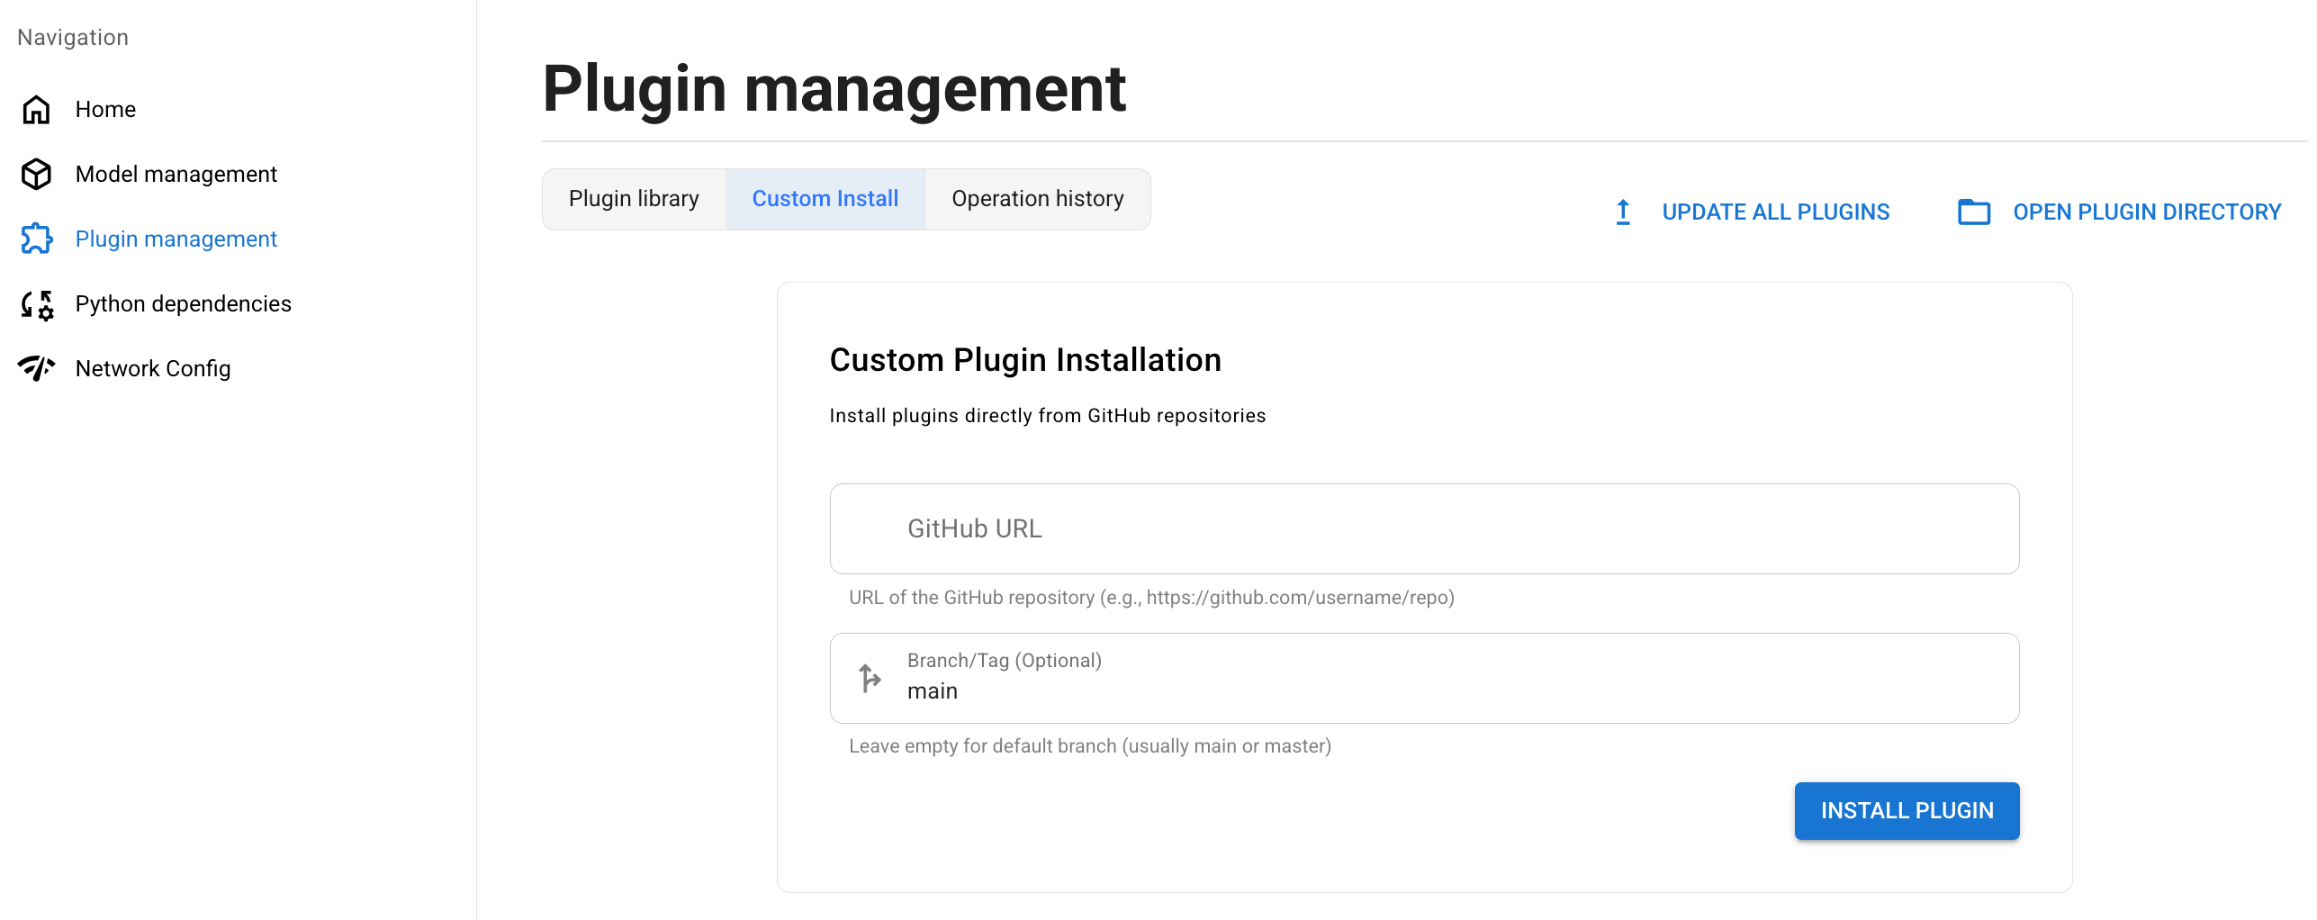
Task: Select the Model management cube icon
Action: (36, 174)
